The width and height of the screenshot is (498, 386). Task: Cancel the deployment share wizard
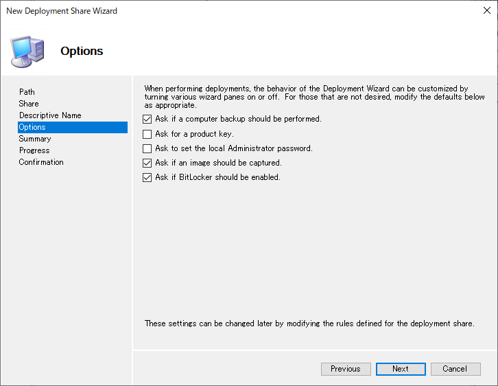click(x=455, y=369)
